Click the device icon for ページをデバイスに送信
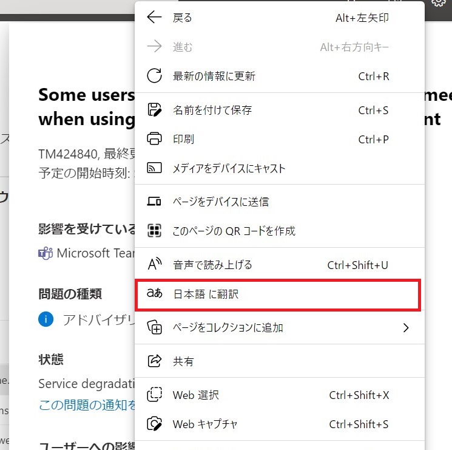Screen dimensions: 452x450 coord(155,202)
